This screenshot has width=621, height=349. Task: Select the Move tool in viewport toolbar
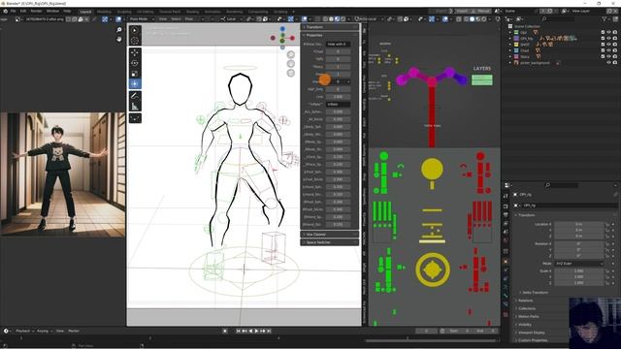(135, 52)
